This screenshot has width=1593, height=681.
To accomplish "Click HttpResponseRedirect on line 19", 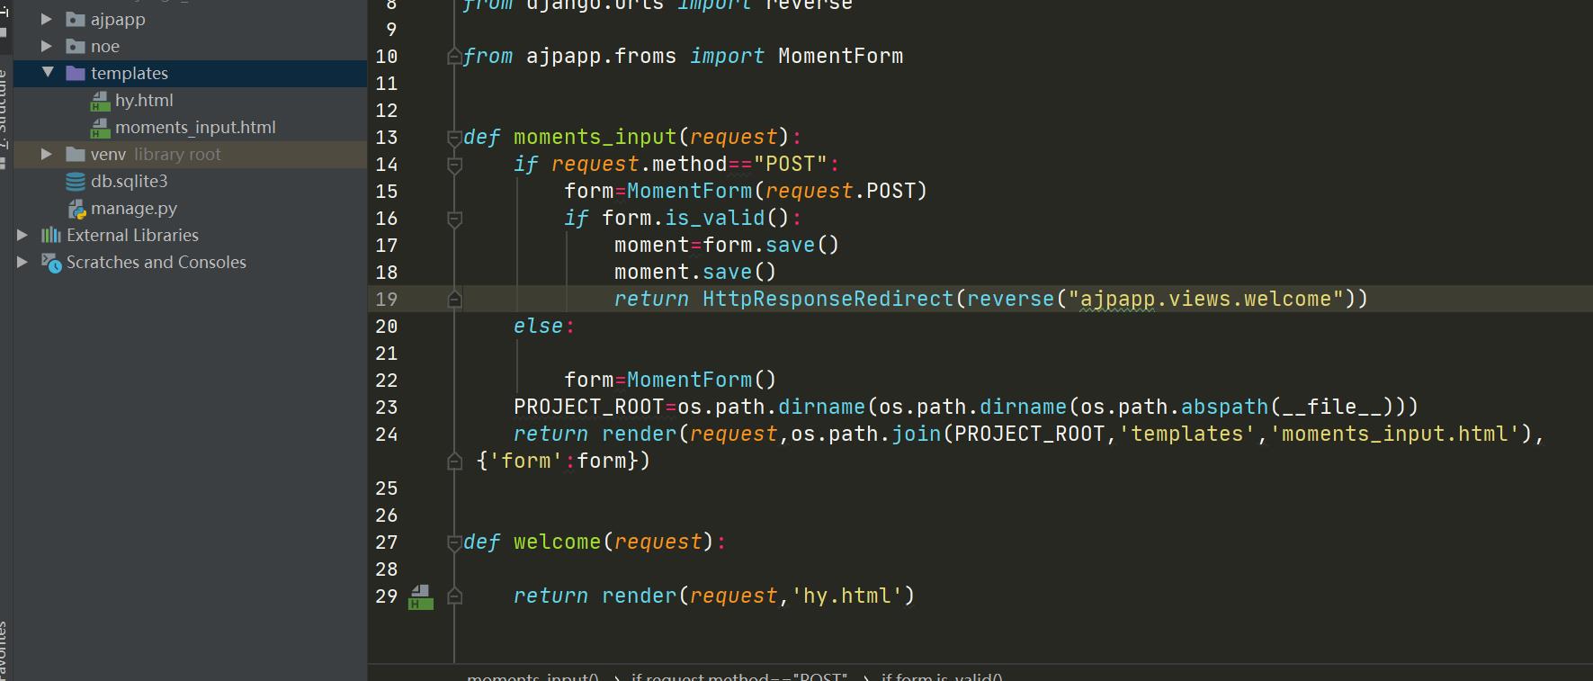I will click(x=828, y=299).
